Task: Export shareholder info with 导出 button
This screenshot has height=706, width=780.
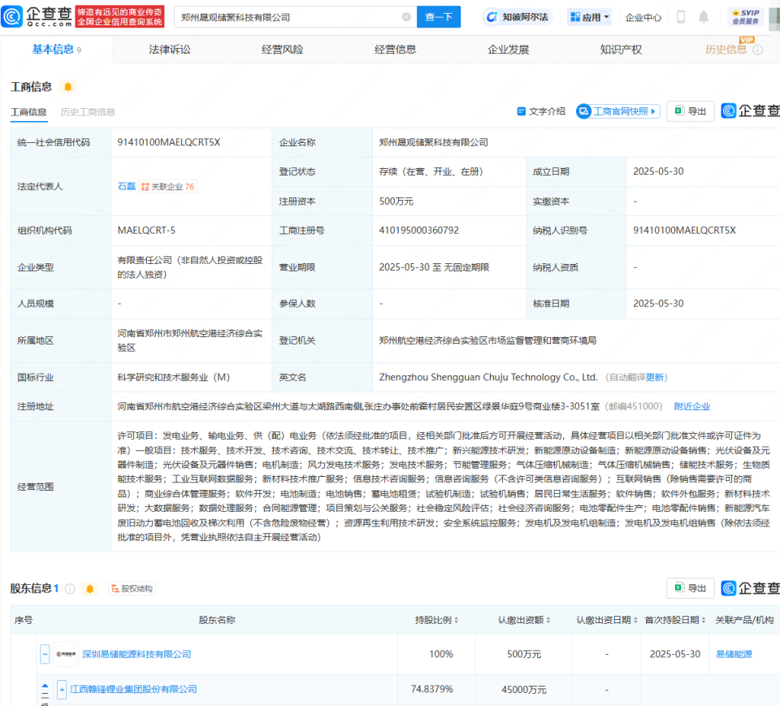Action: pos(691,588)
